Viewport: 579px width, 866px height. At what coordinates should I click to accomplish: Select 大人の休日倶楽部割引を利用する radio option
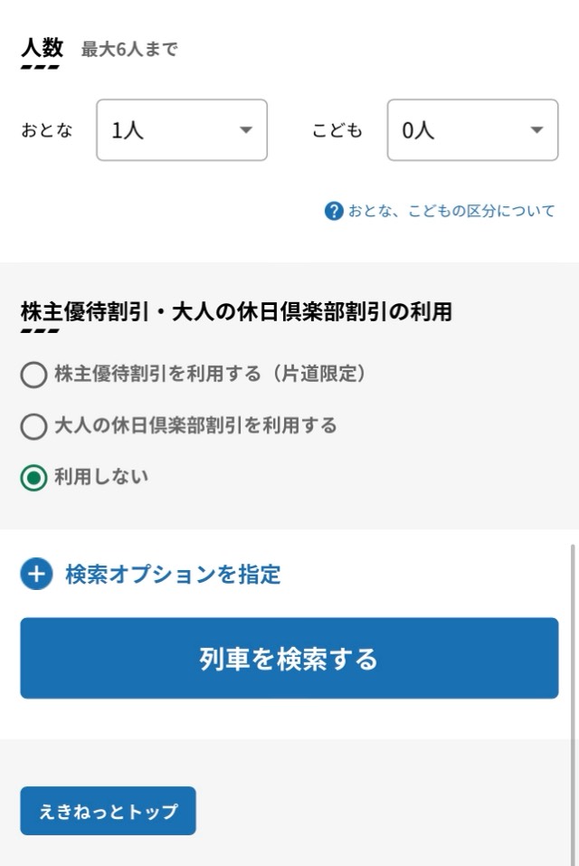[33, 426]
